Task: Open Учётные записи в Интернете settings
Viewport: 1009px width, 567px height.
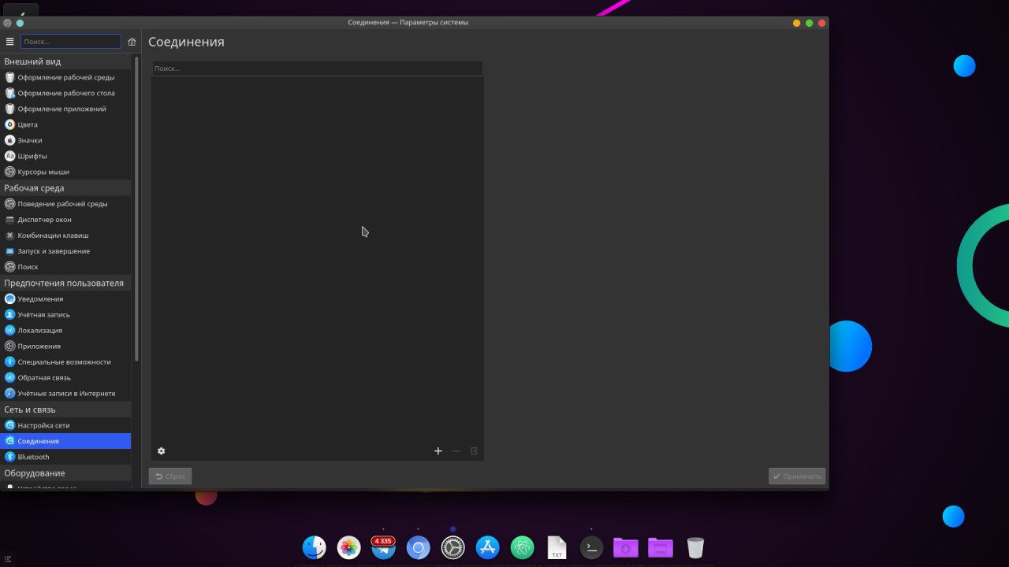Action: pyautogui.click(x=65, y=394)
